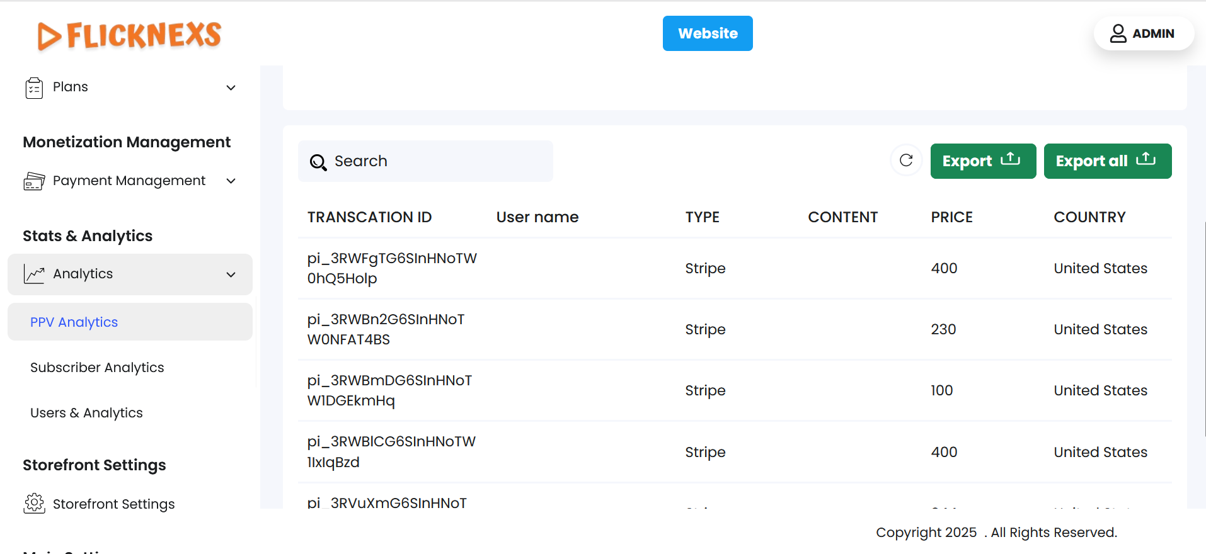
Task: Expand Payment Management dropdown arrow
Action: pos(231,181)
